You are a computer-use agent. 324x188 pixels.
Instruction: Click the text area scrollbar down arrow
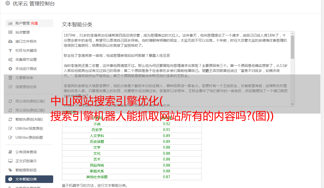293,104
